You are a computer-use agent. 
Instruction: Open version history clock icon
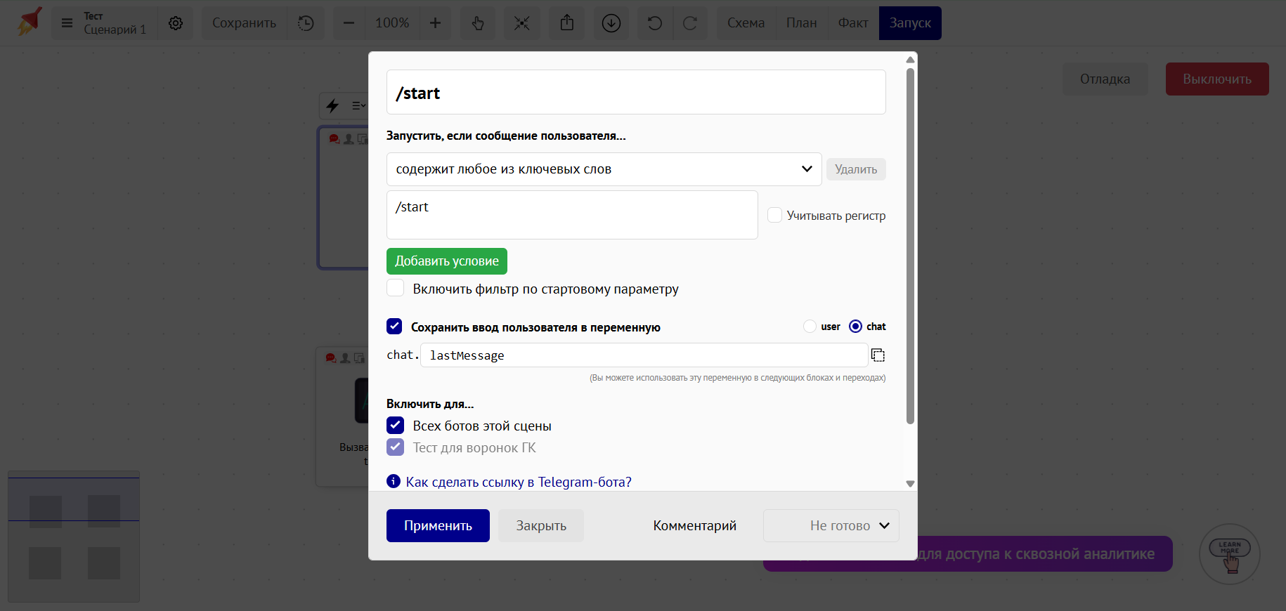click(306, 23)
